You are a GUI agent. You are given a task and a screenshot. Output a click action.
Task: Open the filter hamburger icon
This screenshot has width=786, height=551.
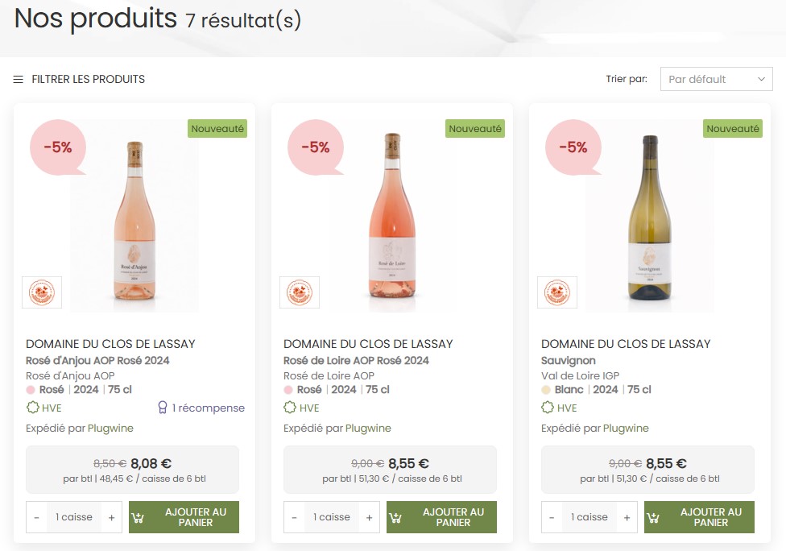click(18, 79)
